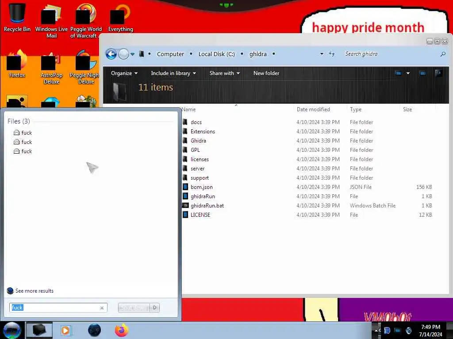453x339 pixels.
Task: Open the shut down options arrow
Action: (x=155, y=308)
